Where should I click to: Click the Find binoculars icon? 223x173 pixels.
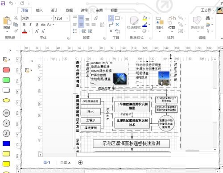(x=208, y=18)
